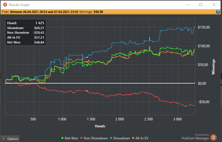
Task: Click the All-In EV $57,21 tooltip row
Action: [x=25, y=37]
